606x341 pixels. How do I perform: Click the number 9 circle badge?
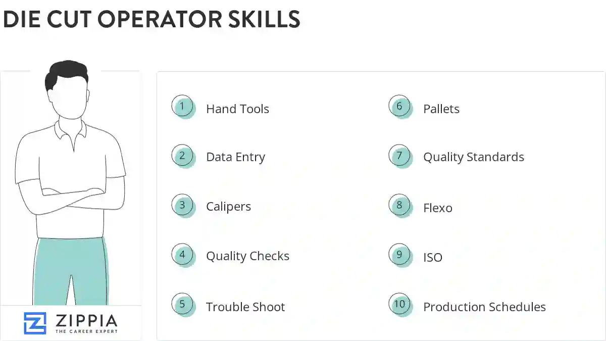tap(399, 255)
